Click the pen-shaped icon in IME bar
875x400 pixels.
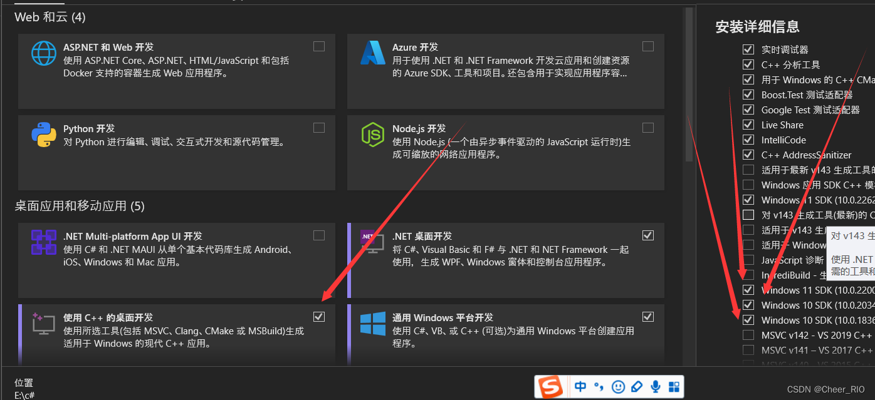637,387
